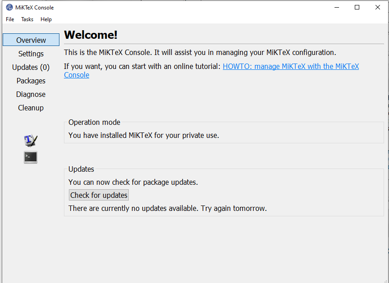389x283 pixels.
Task: Open the command prompt terminal icon
Action: 31,157
